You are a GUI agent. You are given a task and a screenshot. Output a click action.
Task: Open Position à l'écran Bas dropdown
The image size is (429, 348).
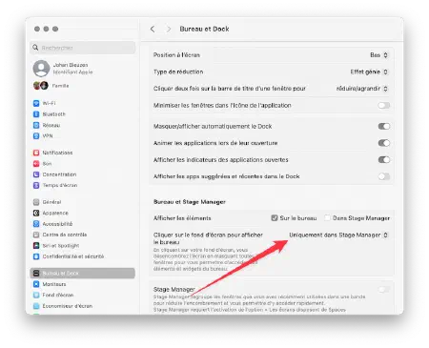click(378, 55)
